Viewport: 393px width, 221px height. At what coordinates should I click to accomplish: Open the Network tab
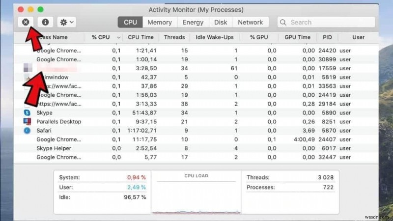pos(250,22)
